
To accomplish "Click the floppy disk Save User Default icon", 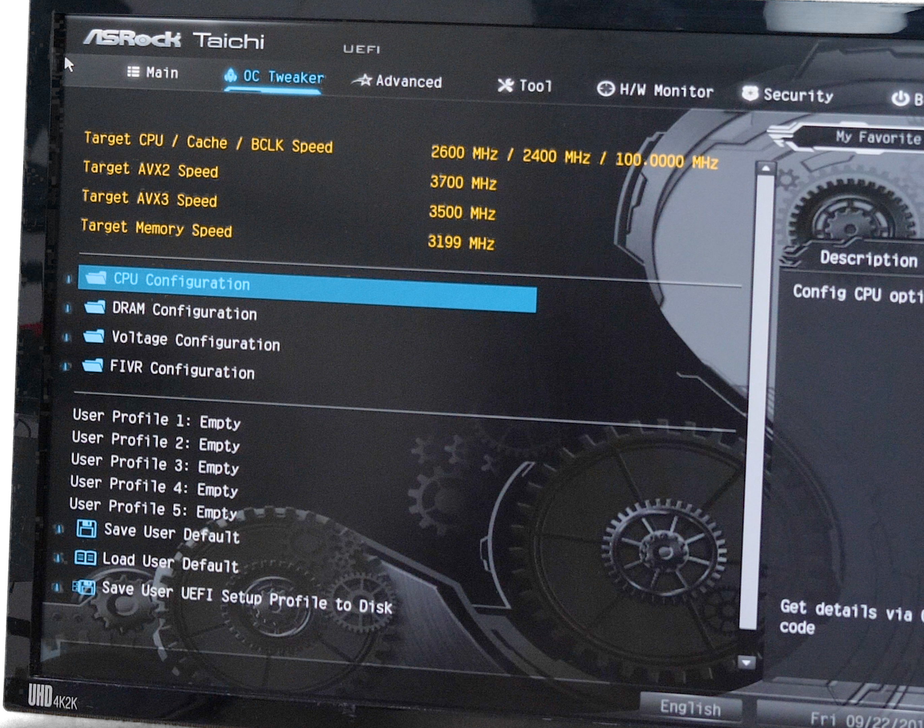I will [87, 528].
